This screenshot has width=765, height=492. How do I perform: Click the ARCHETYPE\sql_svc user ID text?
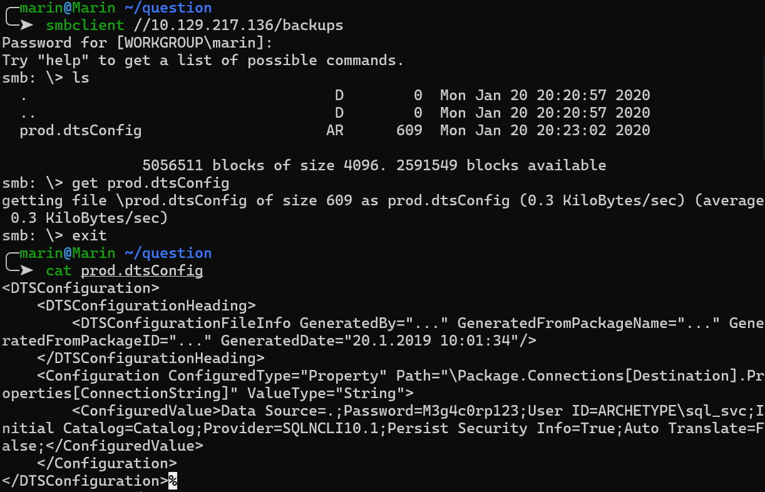[x=673, y=411]
